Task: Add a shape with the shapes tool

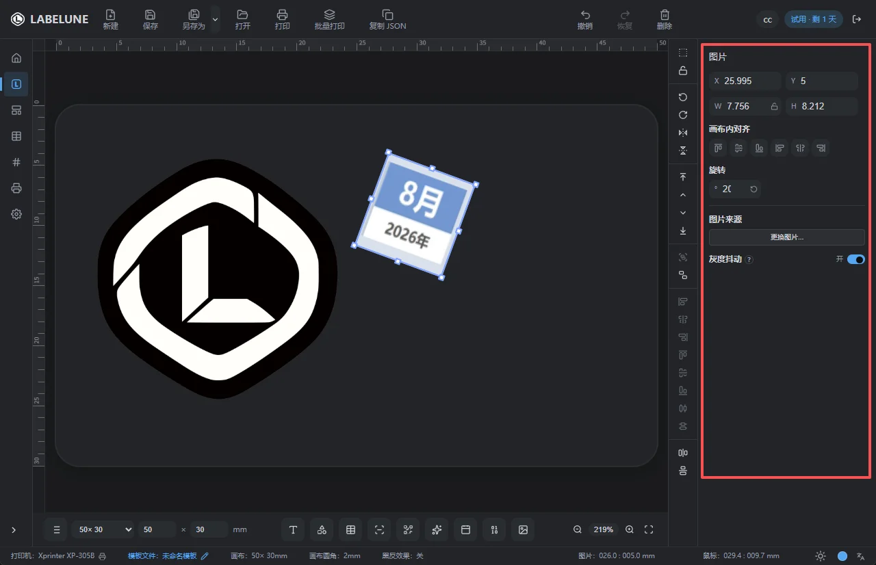Action: (x=322, y=529)
